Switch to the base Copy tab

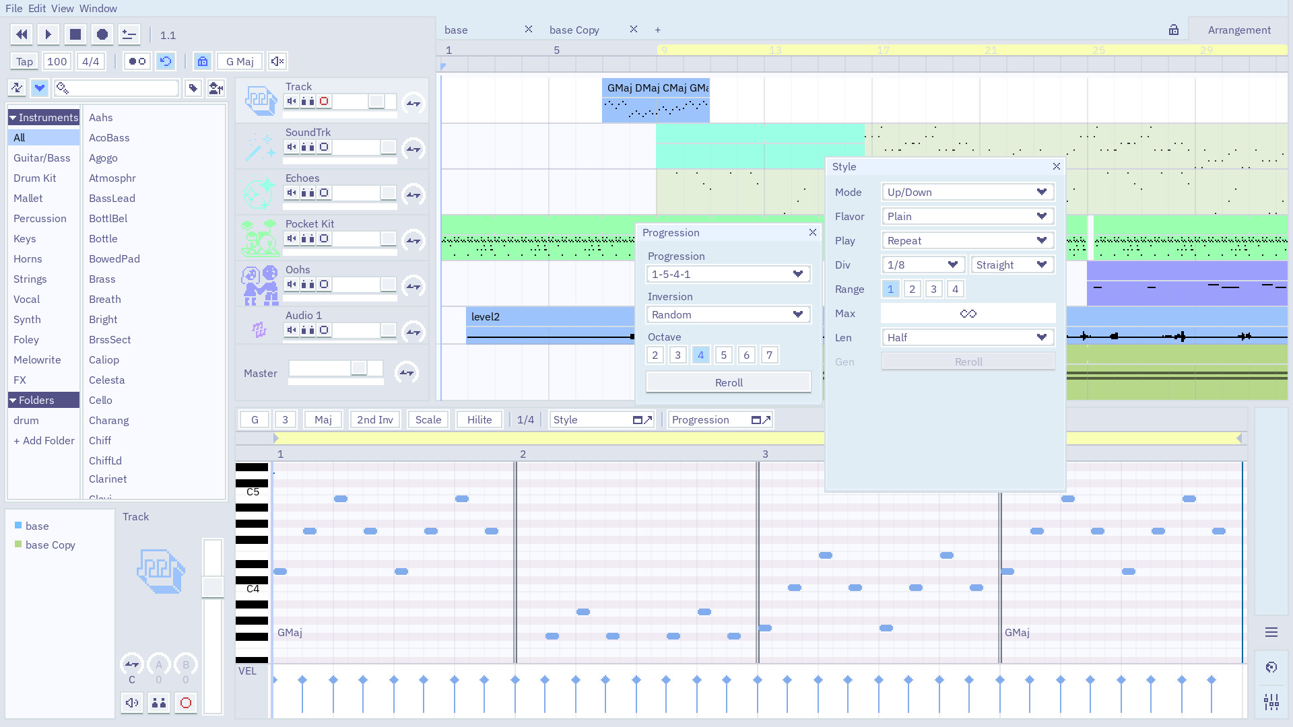(x=574, y=30)
